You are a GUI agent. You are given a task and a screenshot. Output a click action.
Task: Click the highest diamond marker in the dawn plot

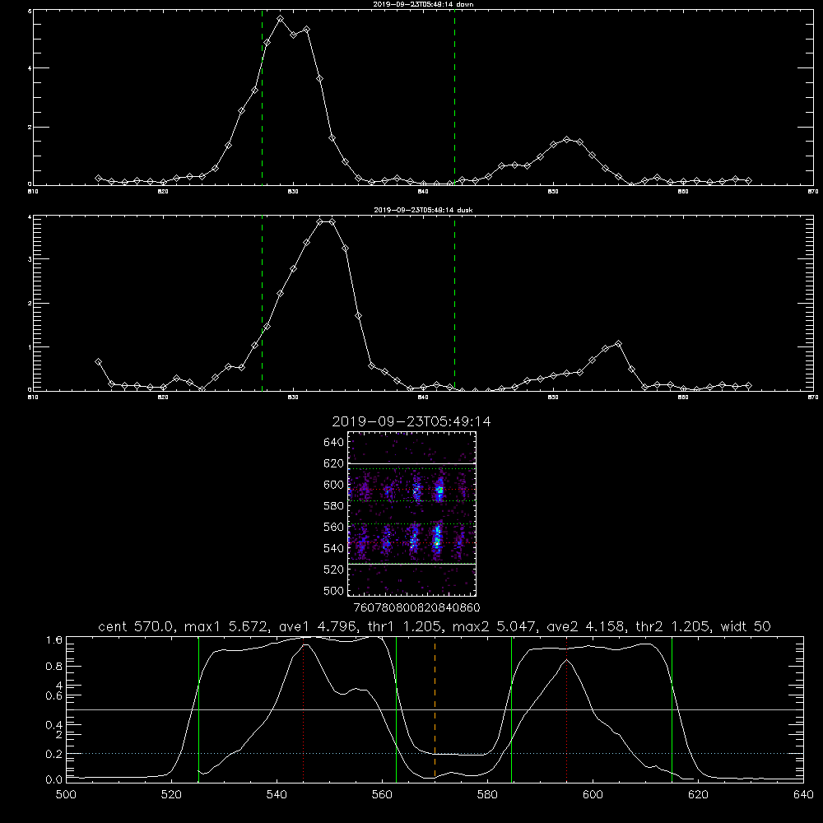tap(281, 18)
